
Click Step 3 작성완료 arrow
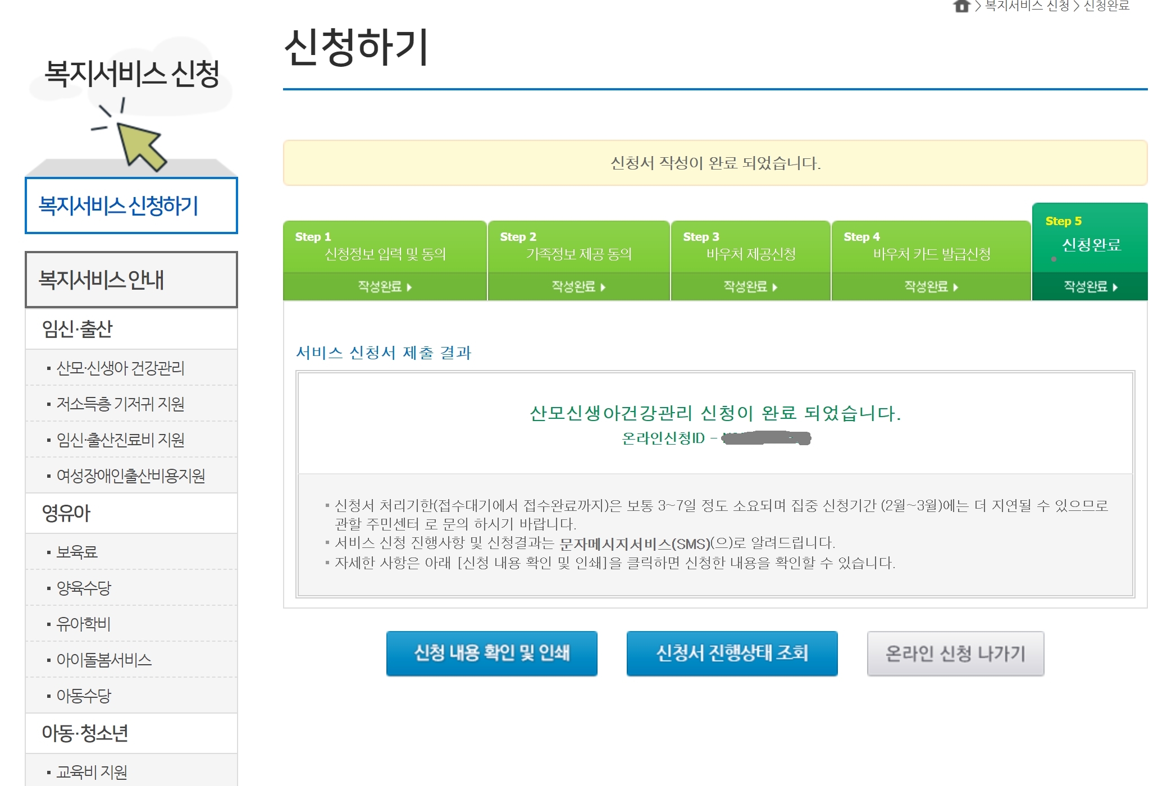click(x=775, y=287)
